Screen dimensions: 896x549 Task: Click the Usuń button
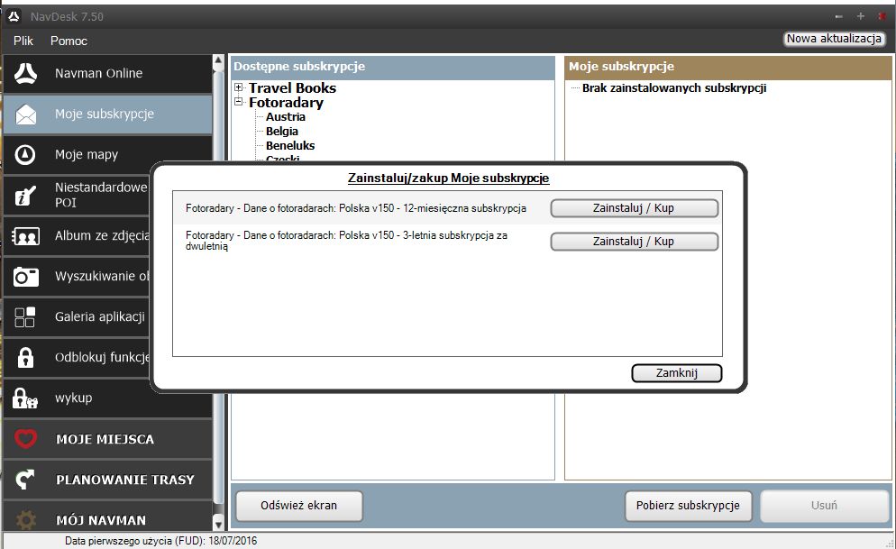point(824,506)
